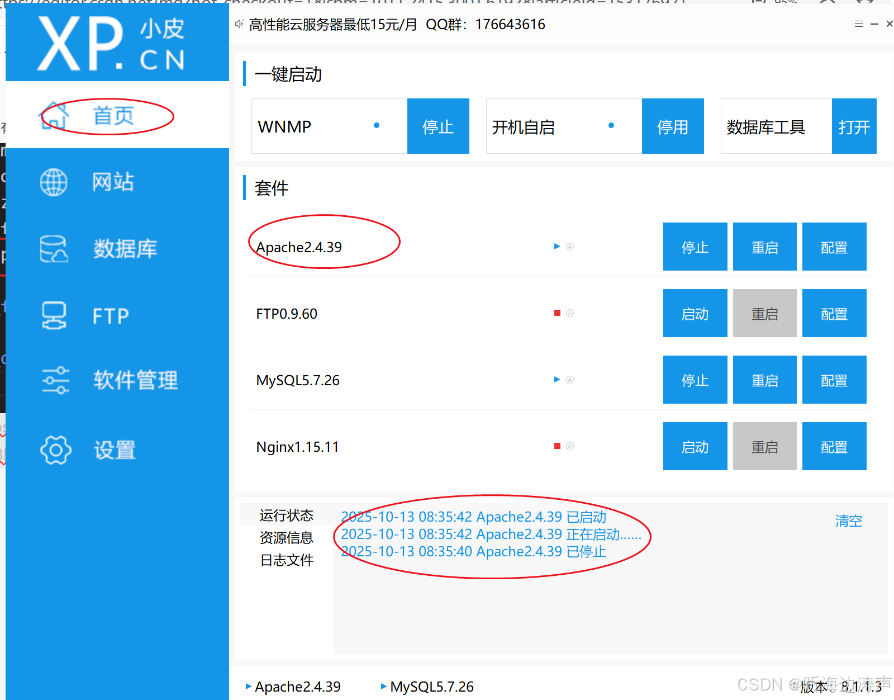
Task: Open the 数据库 database panel
Action: (x=125, y=249)
